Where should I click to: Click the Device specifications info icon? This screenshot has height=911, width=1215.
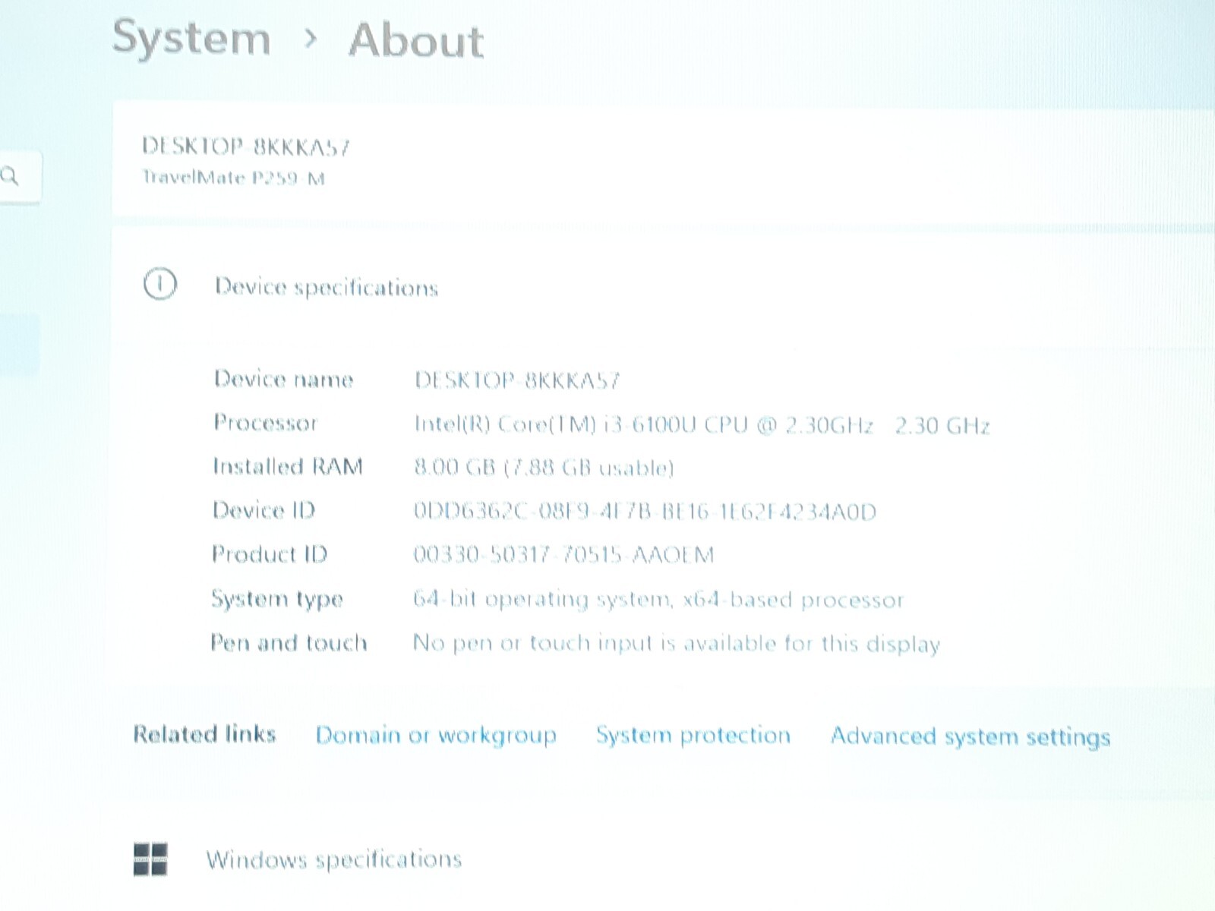point(159,284)
